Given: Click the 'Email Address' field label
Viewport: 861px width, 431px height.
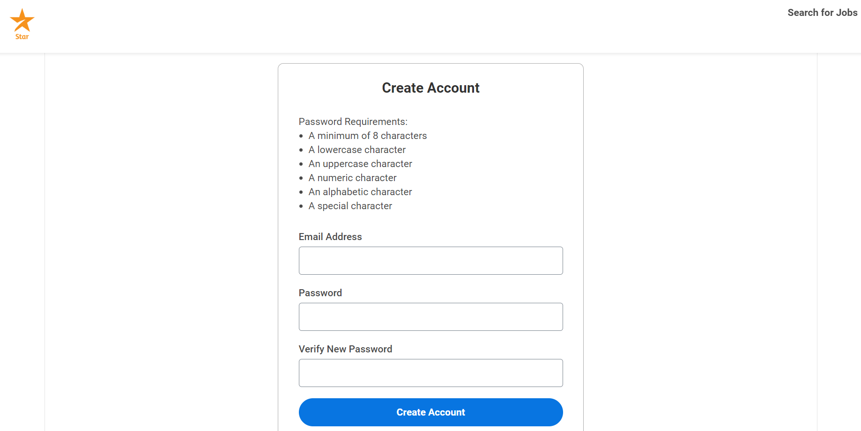Looking at the screenshot, I should click(x=330, y=237).
